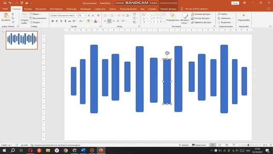Click the Opera icon on the taskbar

[x=30, y=150]
